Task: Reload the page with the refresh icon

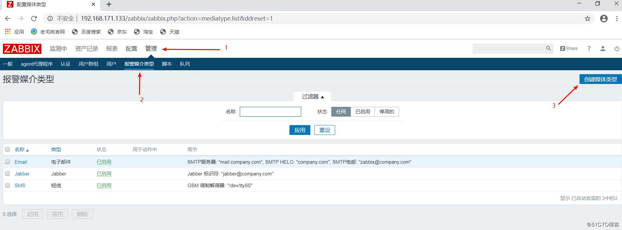Action: click(34, 19)
